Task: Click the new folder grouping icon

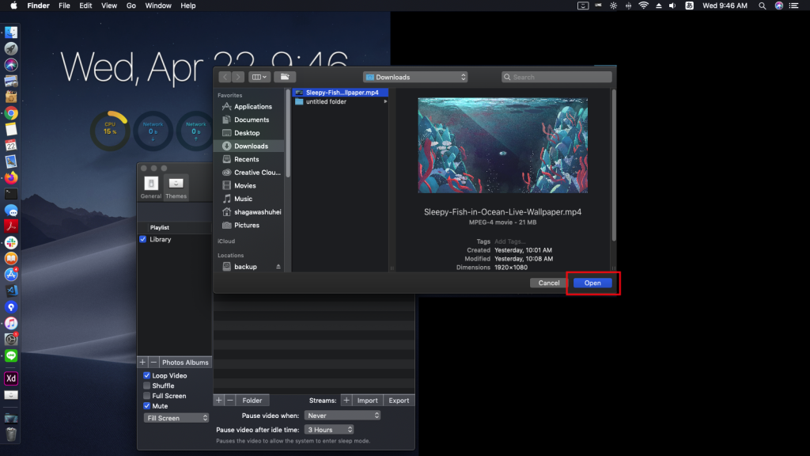Action: click(285, 77)
